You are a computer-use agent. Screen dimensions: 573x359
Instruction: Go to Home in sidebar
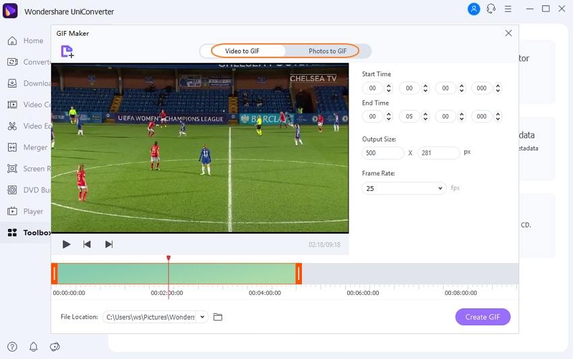(25, 40)
